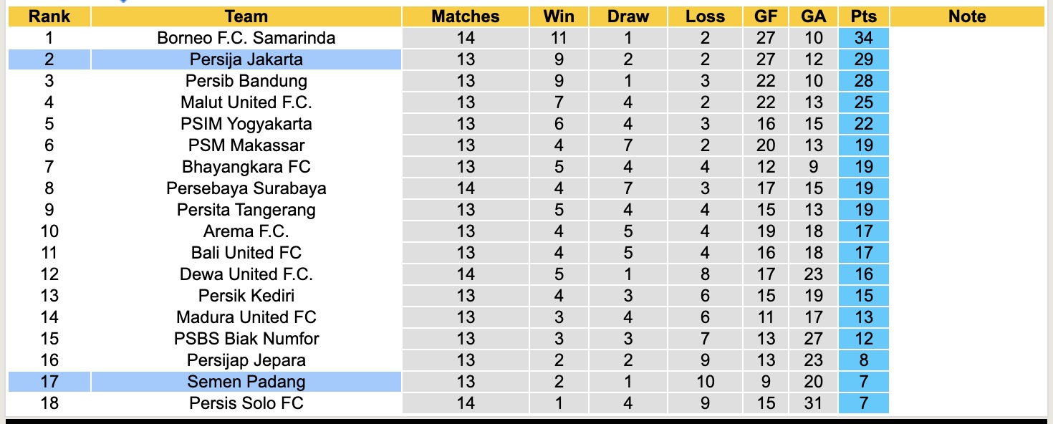Viewport: 1053px width, 424px height.
Task: Click the Win column header
Action: pyautogui.click(x=559, y=16)
